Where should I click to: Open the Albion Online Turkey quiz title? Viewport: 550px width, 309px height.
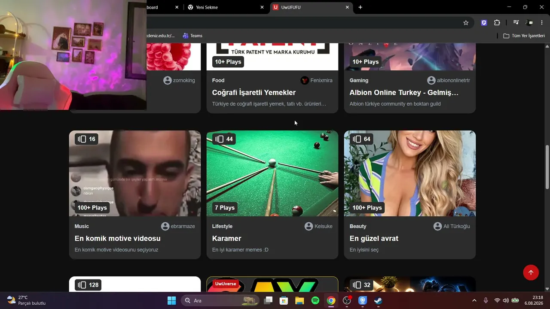click(x=404, y=93)
